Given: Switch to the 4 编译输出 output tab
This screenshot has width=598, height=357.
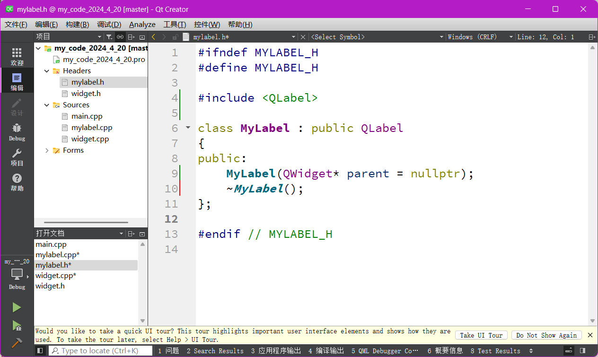Looking at the screenshot, I should pyautogui.click(x=326, y=351).
